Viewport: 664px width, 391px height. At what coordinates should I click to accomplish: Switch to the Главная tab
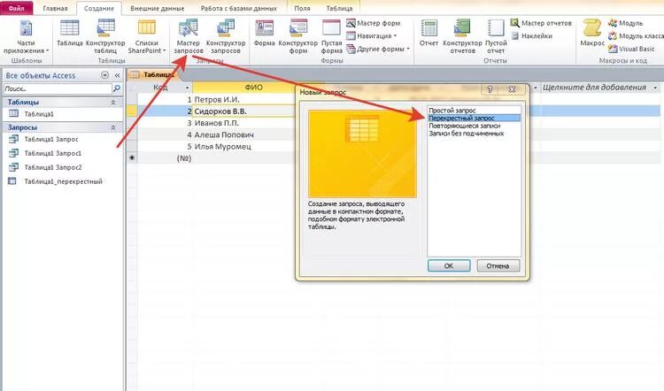click(55, 9)
